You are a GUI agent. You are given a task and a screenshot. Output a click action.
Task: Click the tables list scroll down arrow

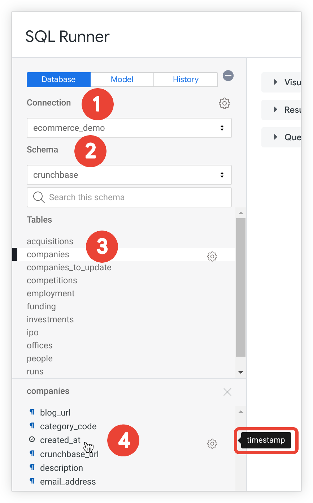point(241,372)
